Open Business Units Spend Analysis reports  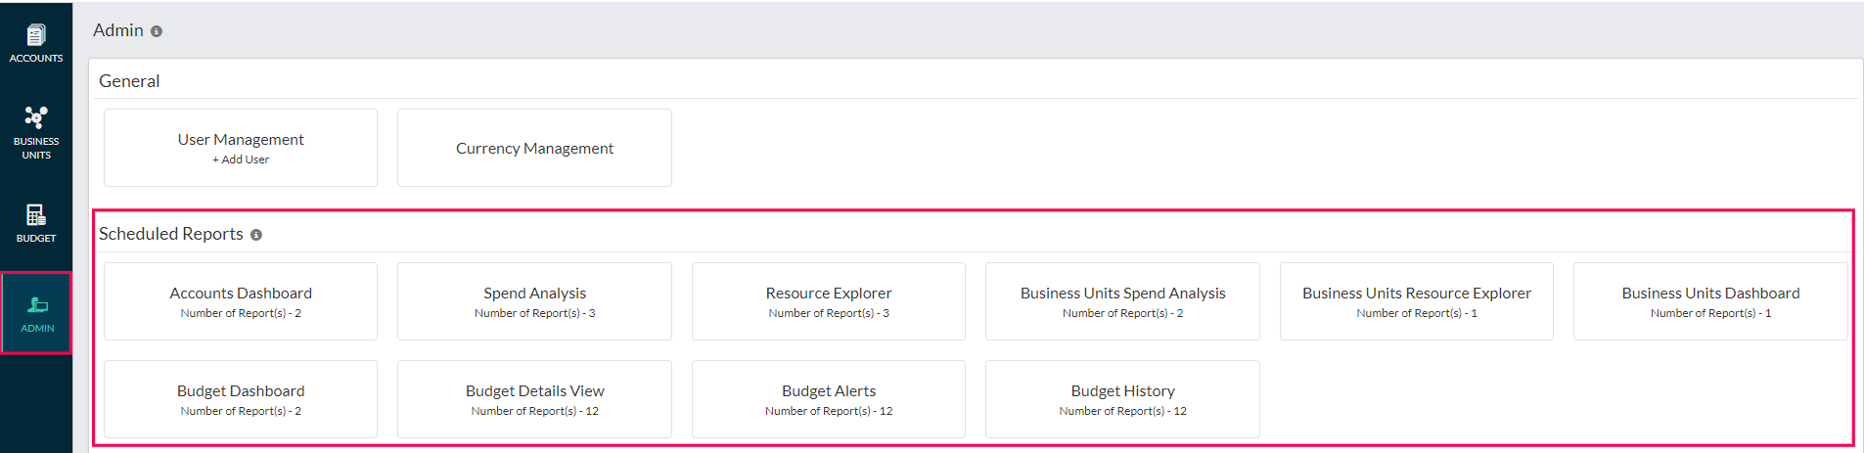coord(1122,301)
